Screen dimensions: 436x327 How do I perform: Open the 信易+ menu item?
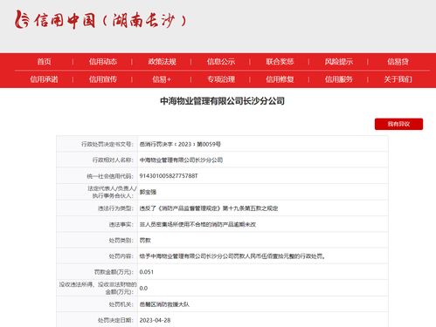(x=162, y=79)
